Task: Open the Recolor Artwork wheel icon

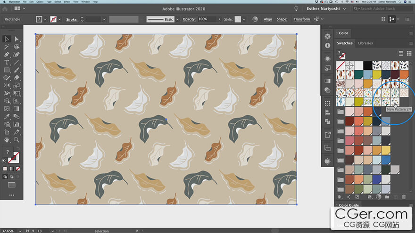Action: point(255,19)
